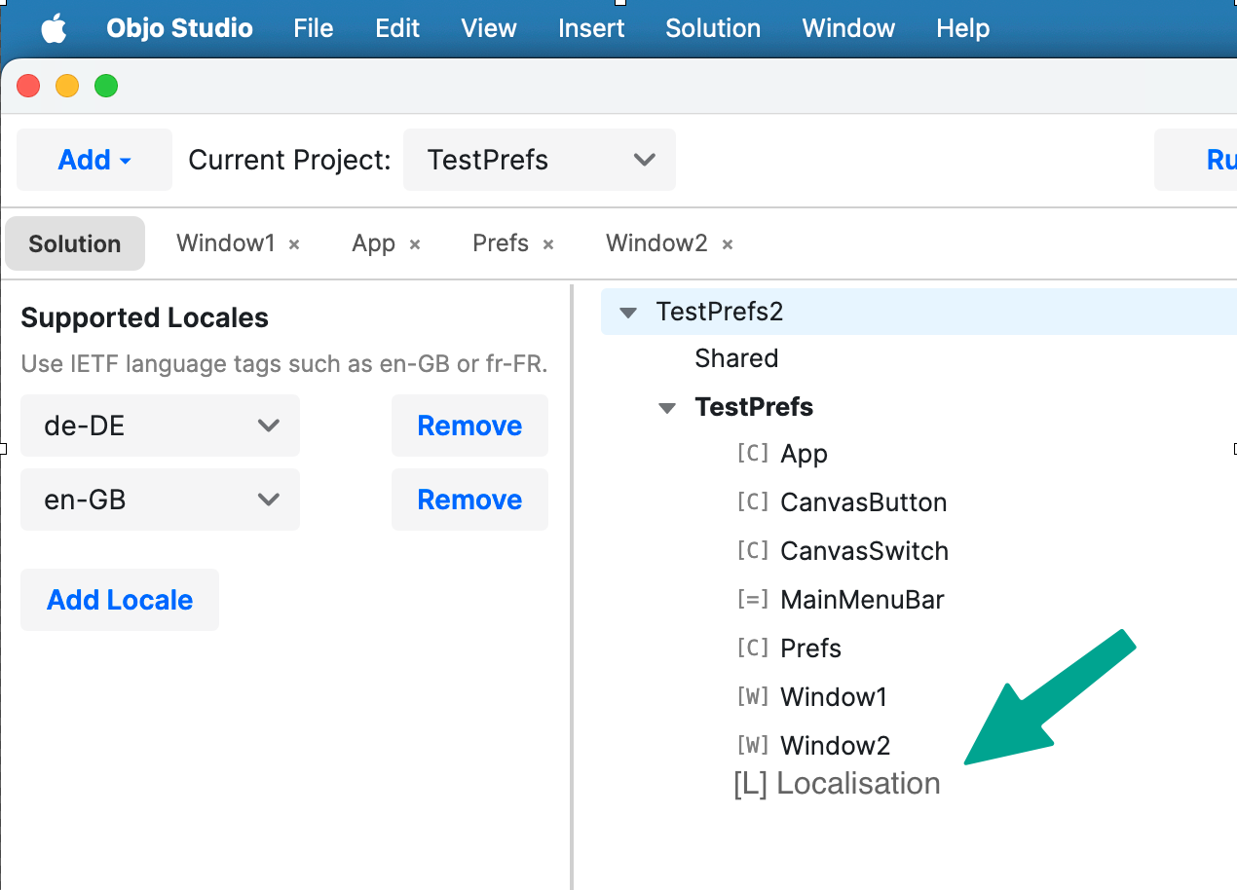Screen dimensions: 1237x890
Task: Switch to the Solution tab
Action: click(75, 243)
